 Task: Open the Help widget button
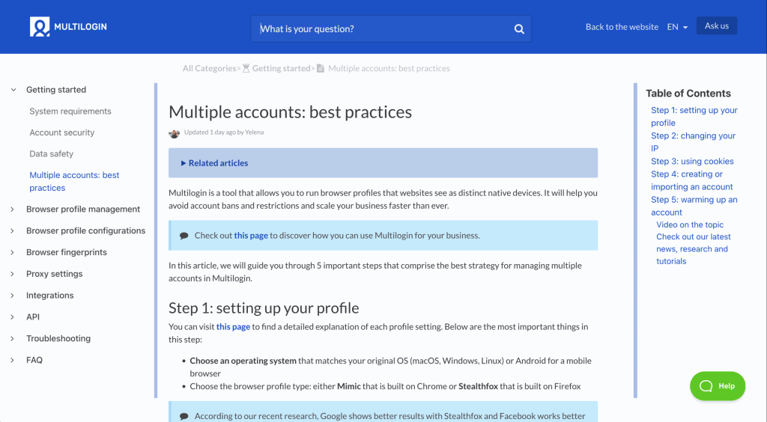pyautogui.click(x=718, y=386)
